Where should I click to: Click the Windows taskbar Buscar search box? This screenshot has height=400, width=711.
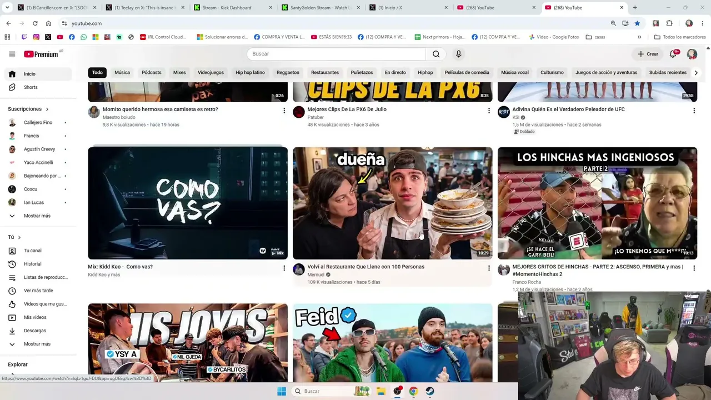(331, 391)
